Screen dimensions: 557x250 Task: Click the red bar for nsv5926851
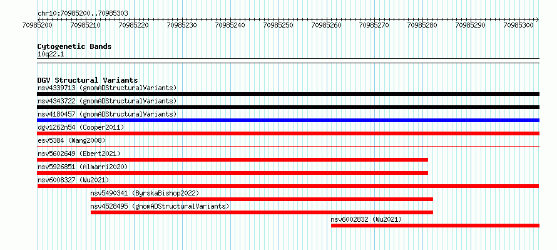[233, 173]
